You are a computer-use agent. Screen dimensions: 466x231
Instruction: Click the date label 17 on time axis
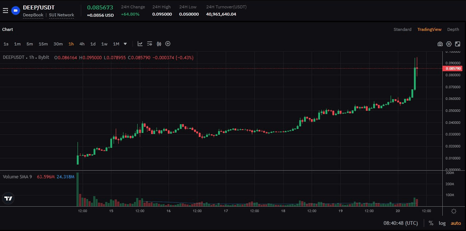click(x=226, y=211)
